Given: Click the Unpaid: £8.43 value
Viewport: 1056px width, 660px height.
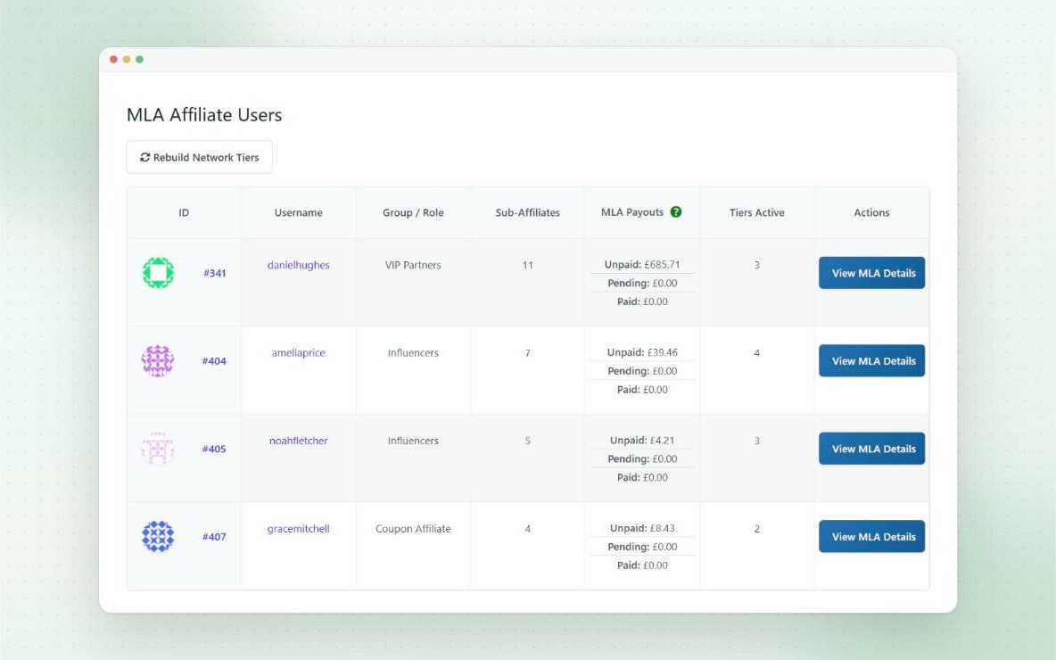Looking at the screenshot, I should pos(642,528).
